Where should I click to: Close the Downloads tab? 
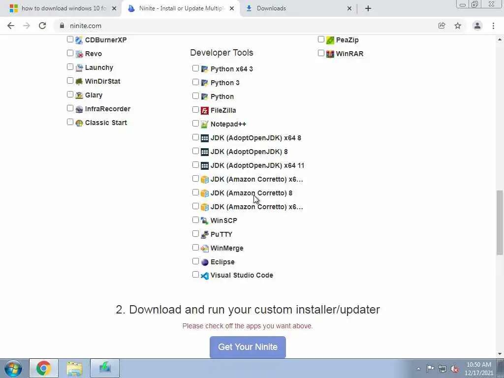click(x=349, y=9)
